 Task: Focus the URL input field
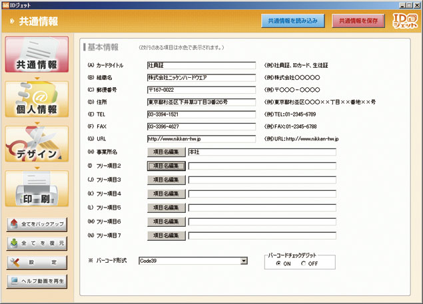[x=201, y=139]
